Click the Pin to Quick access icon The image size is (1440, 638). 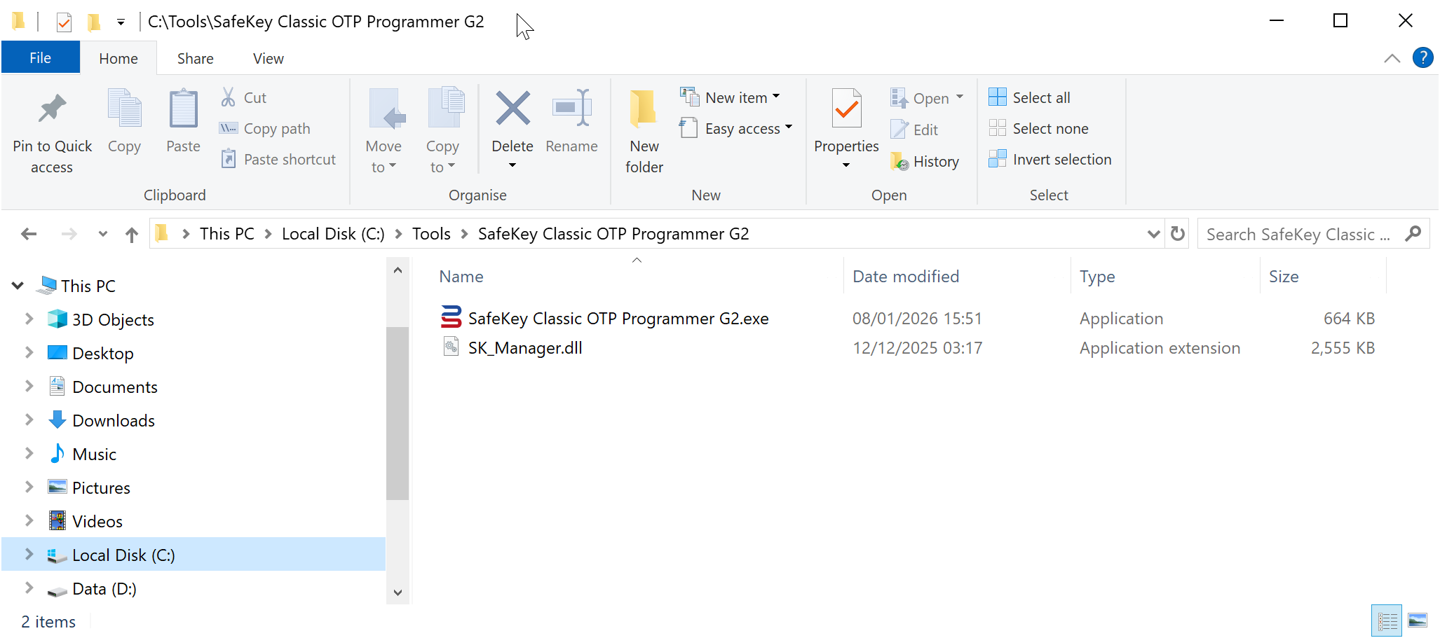point(52,109)
